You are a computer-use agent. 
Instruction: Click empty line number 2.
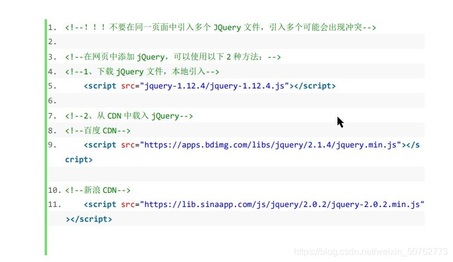click(x=52, y=42)
